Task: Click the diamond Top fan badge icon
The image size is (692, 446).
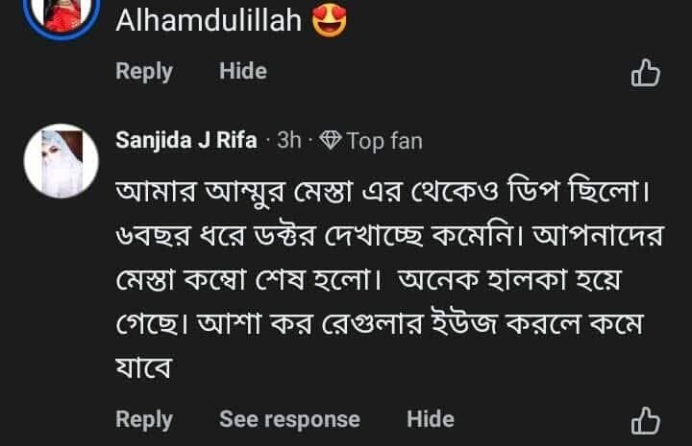Action: click(x=330, y=141)
